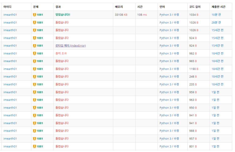Open user imearth01 in the 맞았습니다!! row
This screenshot has width=235, height=152.
tap(10, 15)
